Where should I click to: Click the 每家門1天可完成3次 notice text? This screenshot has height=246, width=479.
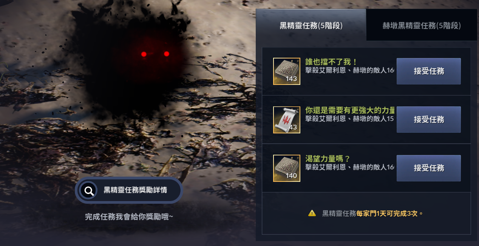[x=387, y=214]
